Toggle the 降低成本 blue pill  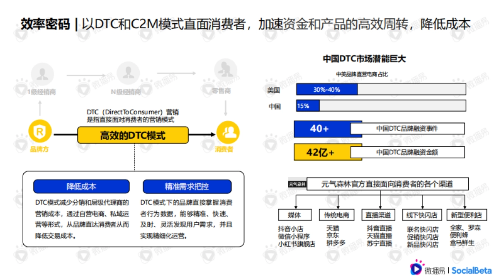pyautogui.click(x=82, y=186)
